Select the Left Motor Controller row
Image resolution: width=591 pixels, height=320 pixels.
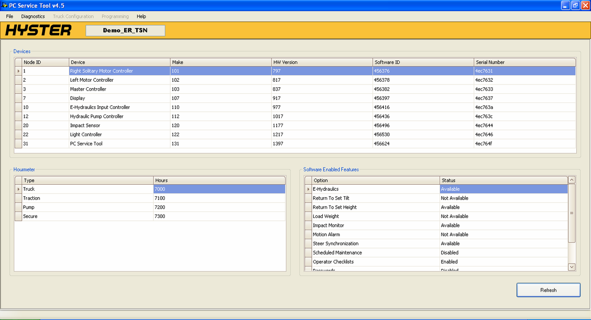click(295, 80)
